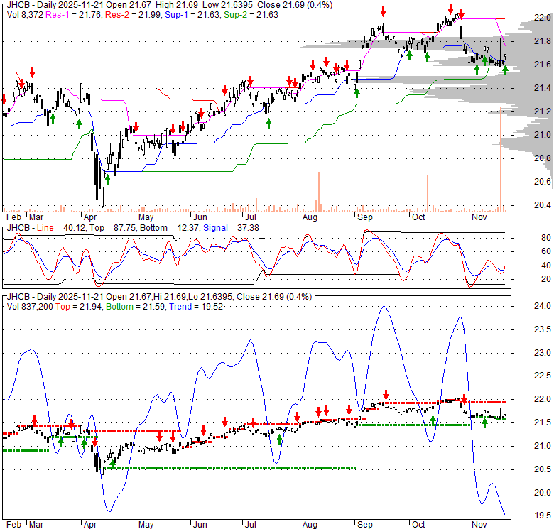Click the 21.6 price axis label
The height and width of the screenshot is (529, 554).
543,65
